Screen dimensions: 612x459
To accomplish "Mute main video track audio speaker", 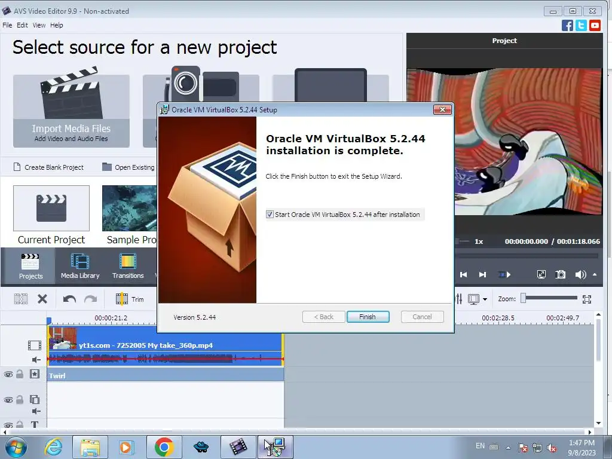I will coord(36,359).
